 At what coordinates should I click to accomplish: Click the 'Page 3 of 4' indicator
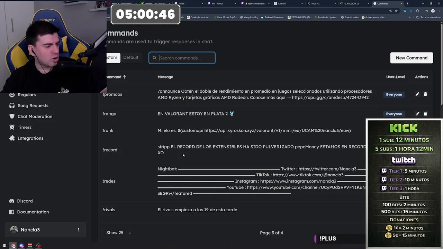[272, 233]
